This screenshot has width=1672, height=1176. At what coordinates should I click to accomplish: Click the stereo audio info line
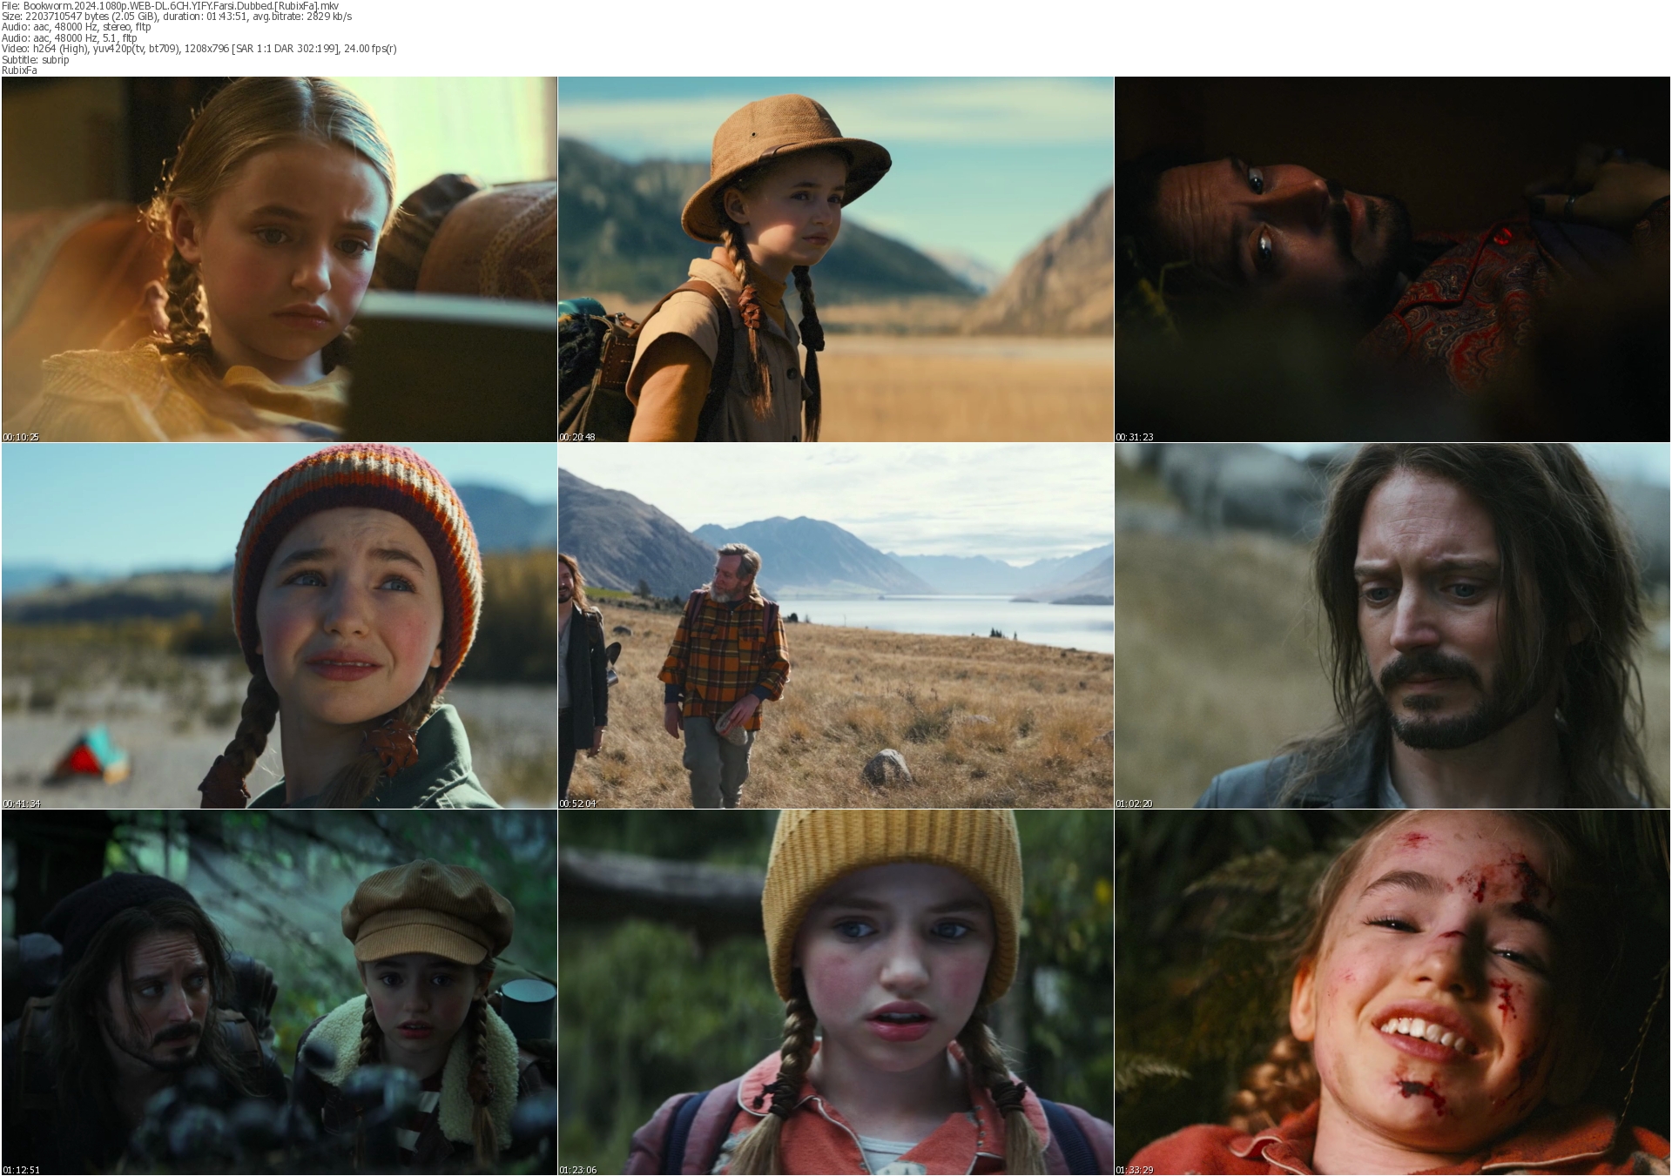(x=77, y=27)
